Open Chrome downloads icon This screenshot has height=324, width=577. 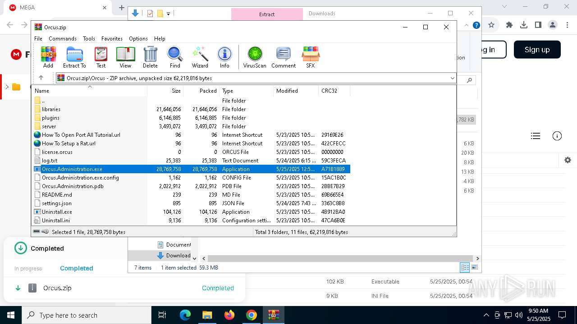click(x=524, y=25)
